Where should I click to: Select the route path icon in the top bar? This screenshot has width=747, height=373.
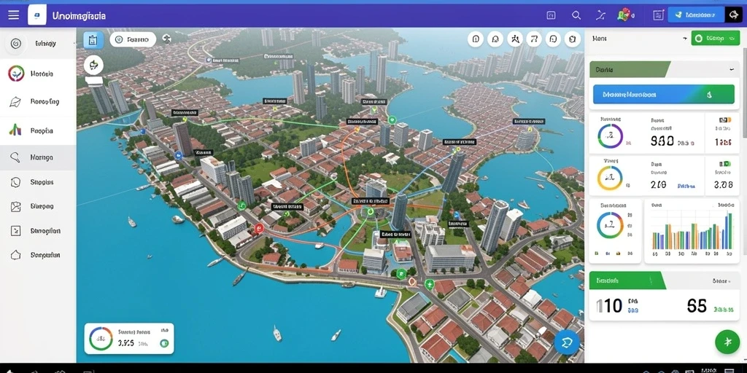600,15
